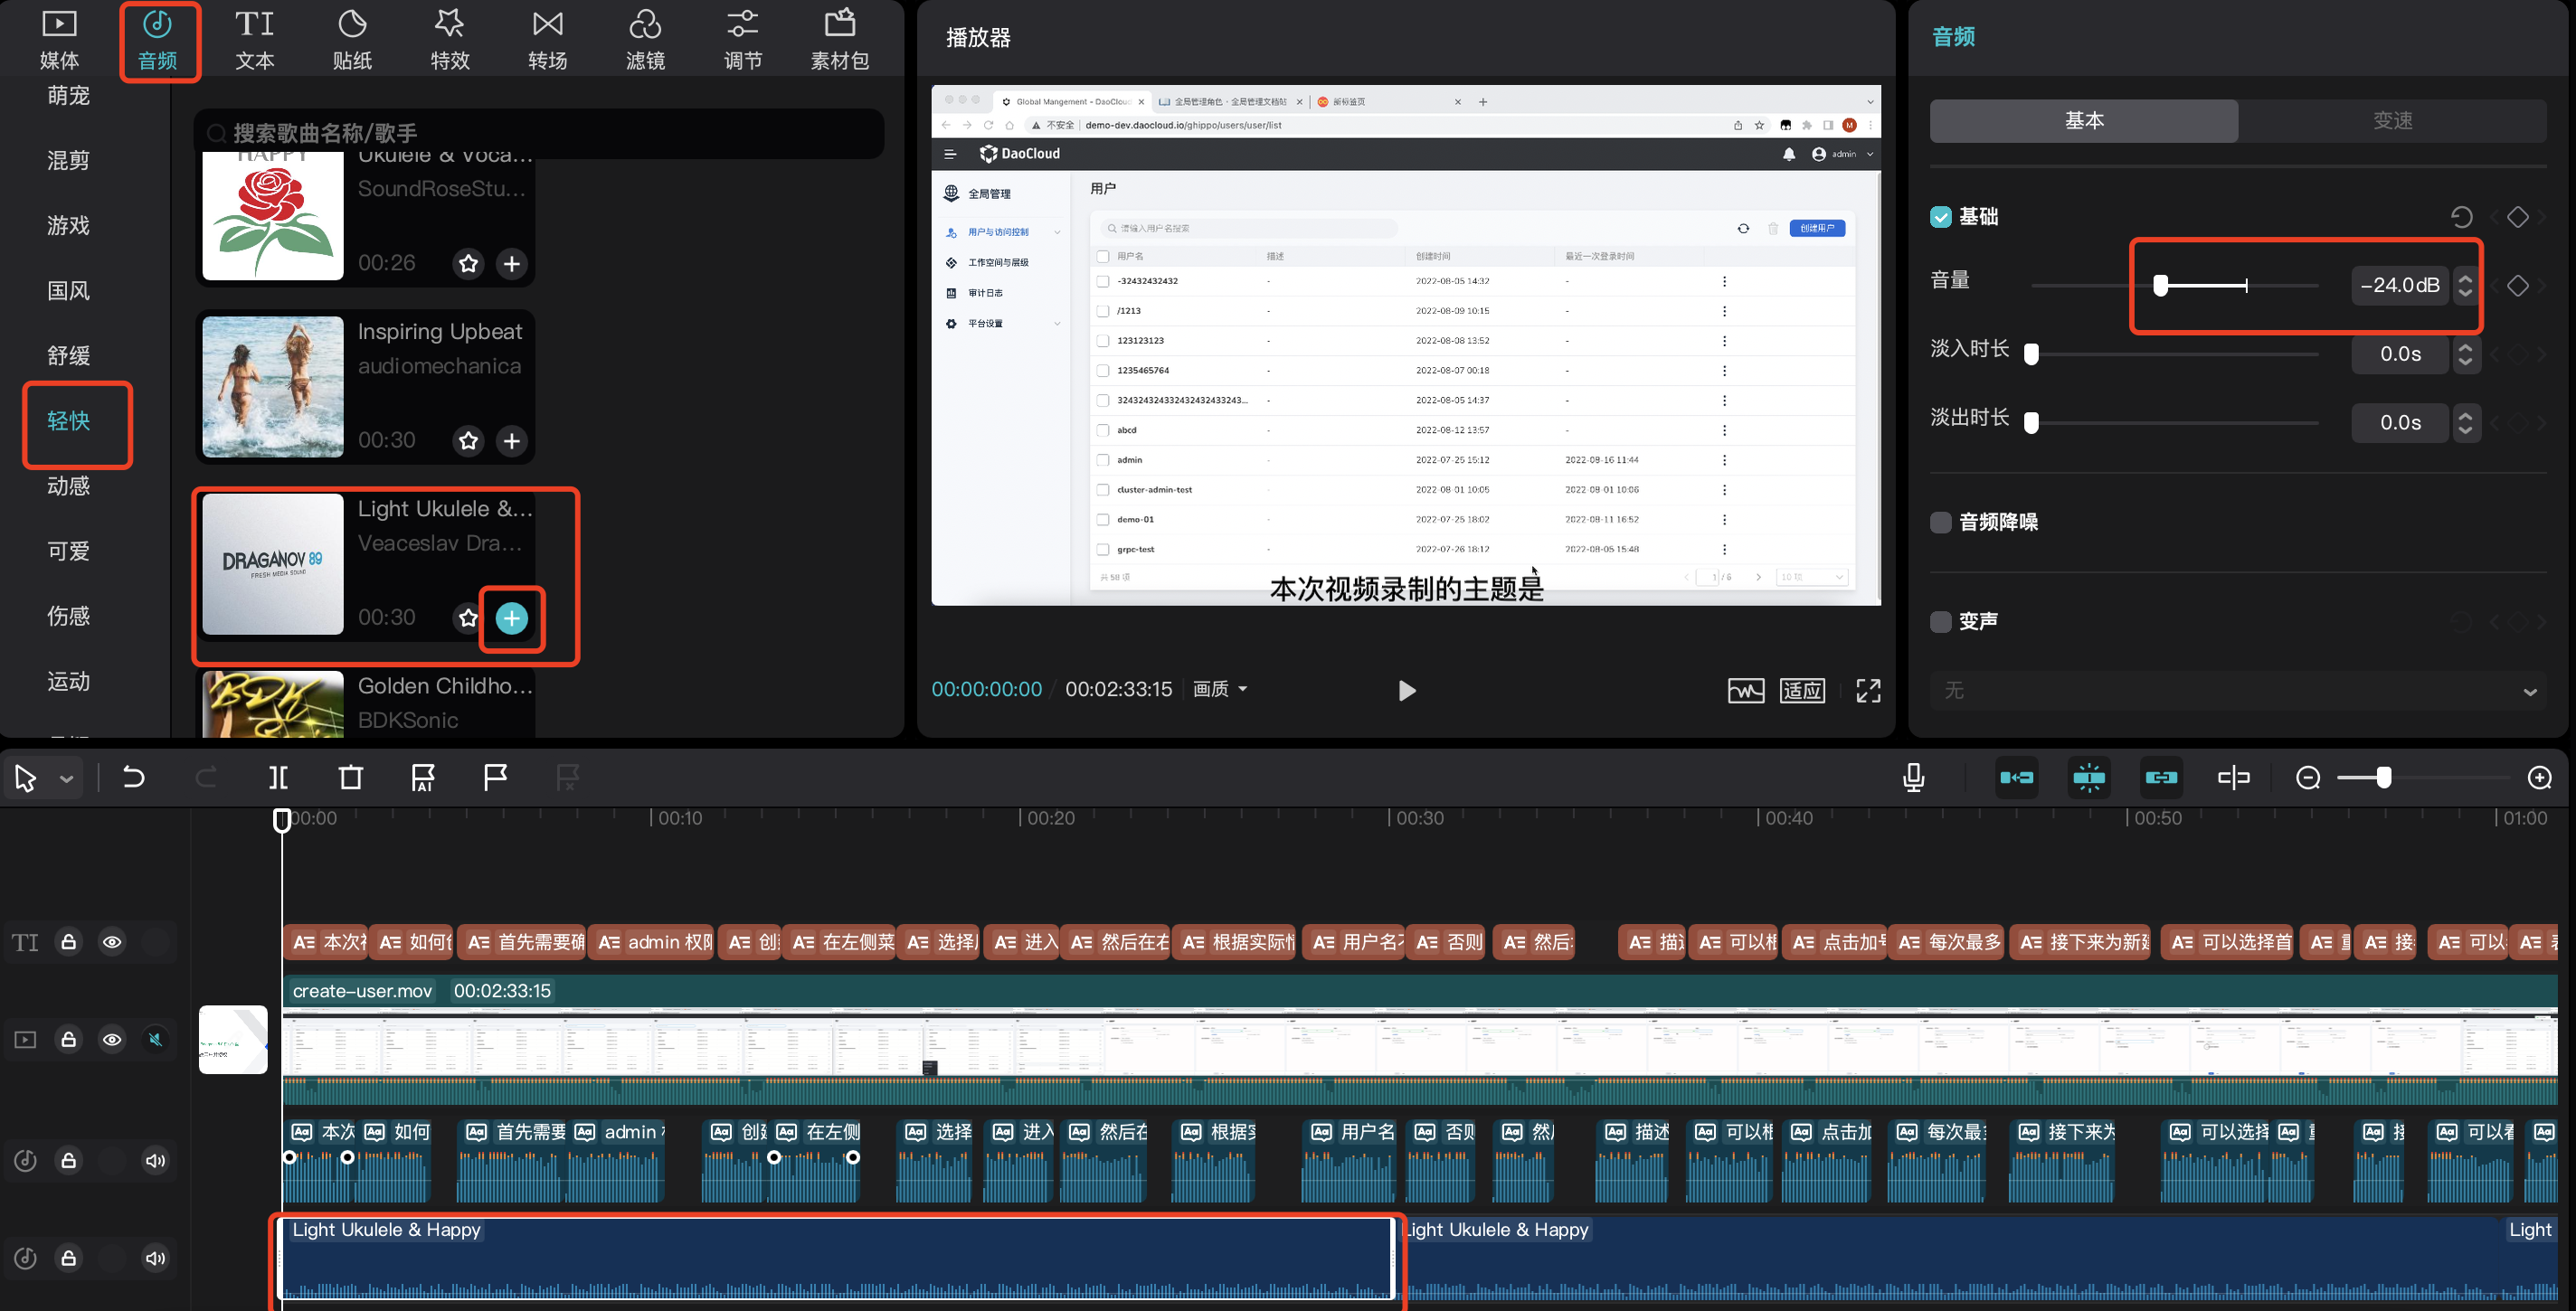Select the crop tool icon

[353, 778]
